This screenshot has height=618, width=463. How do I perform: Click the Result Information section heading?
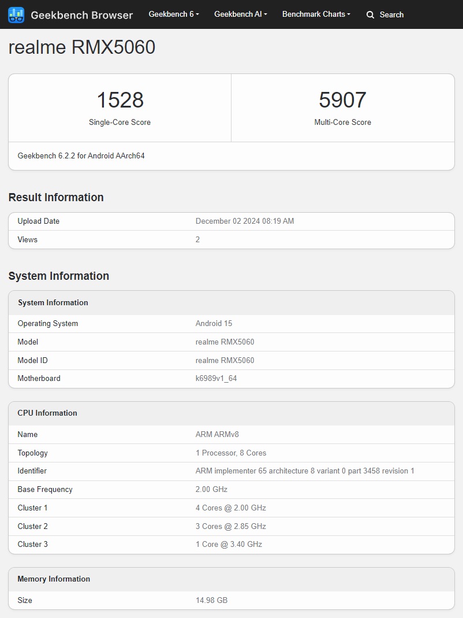point(56,198)
